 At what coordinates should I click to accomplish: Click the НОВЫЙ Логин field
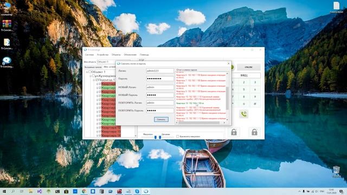point(160,87)
